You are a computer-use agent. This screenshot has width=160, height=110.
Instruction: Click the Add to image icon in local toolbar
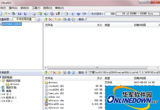click(65, 72)
